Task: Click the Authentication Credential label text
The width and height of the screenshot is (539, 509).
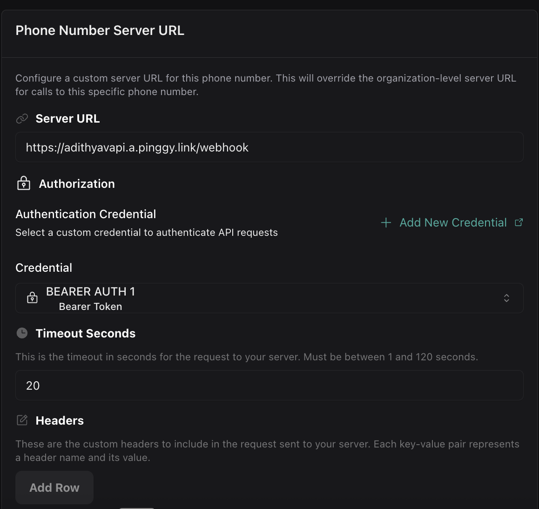Action: [x=86, y=214]
